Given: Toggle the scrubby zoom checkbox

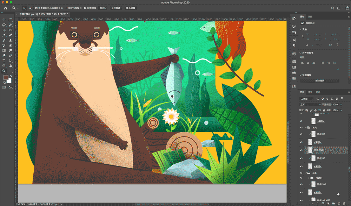Looking at the screenshot, I should tap(85, 8).
